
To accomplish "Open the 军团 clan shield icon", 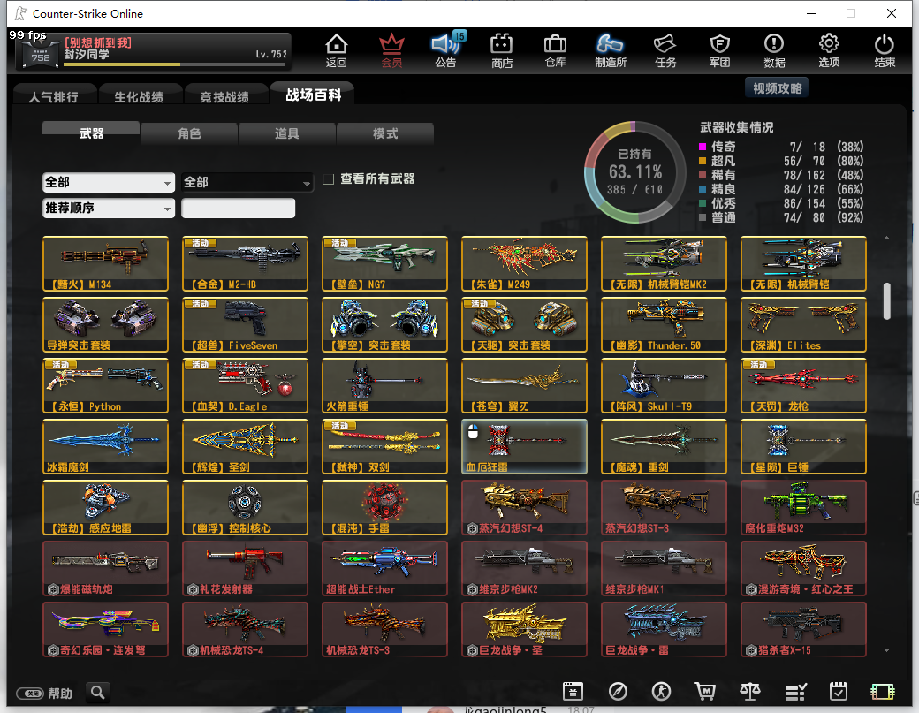I will coord(719,50).
